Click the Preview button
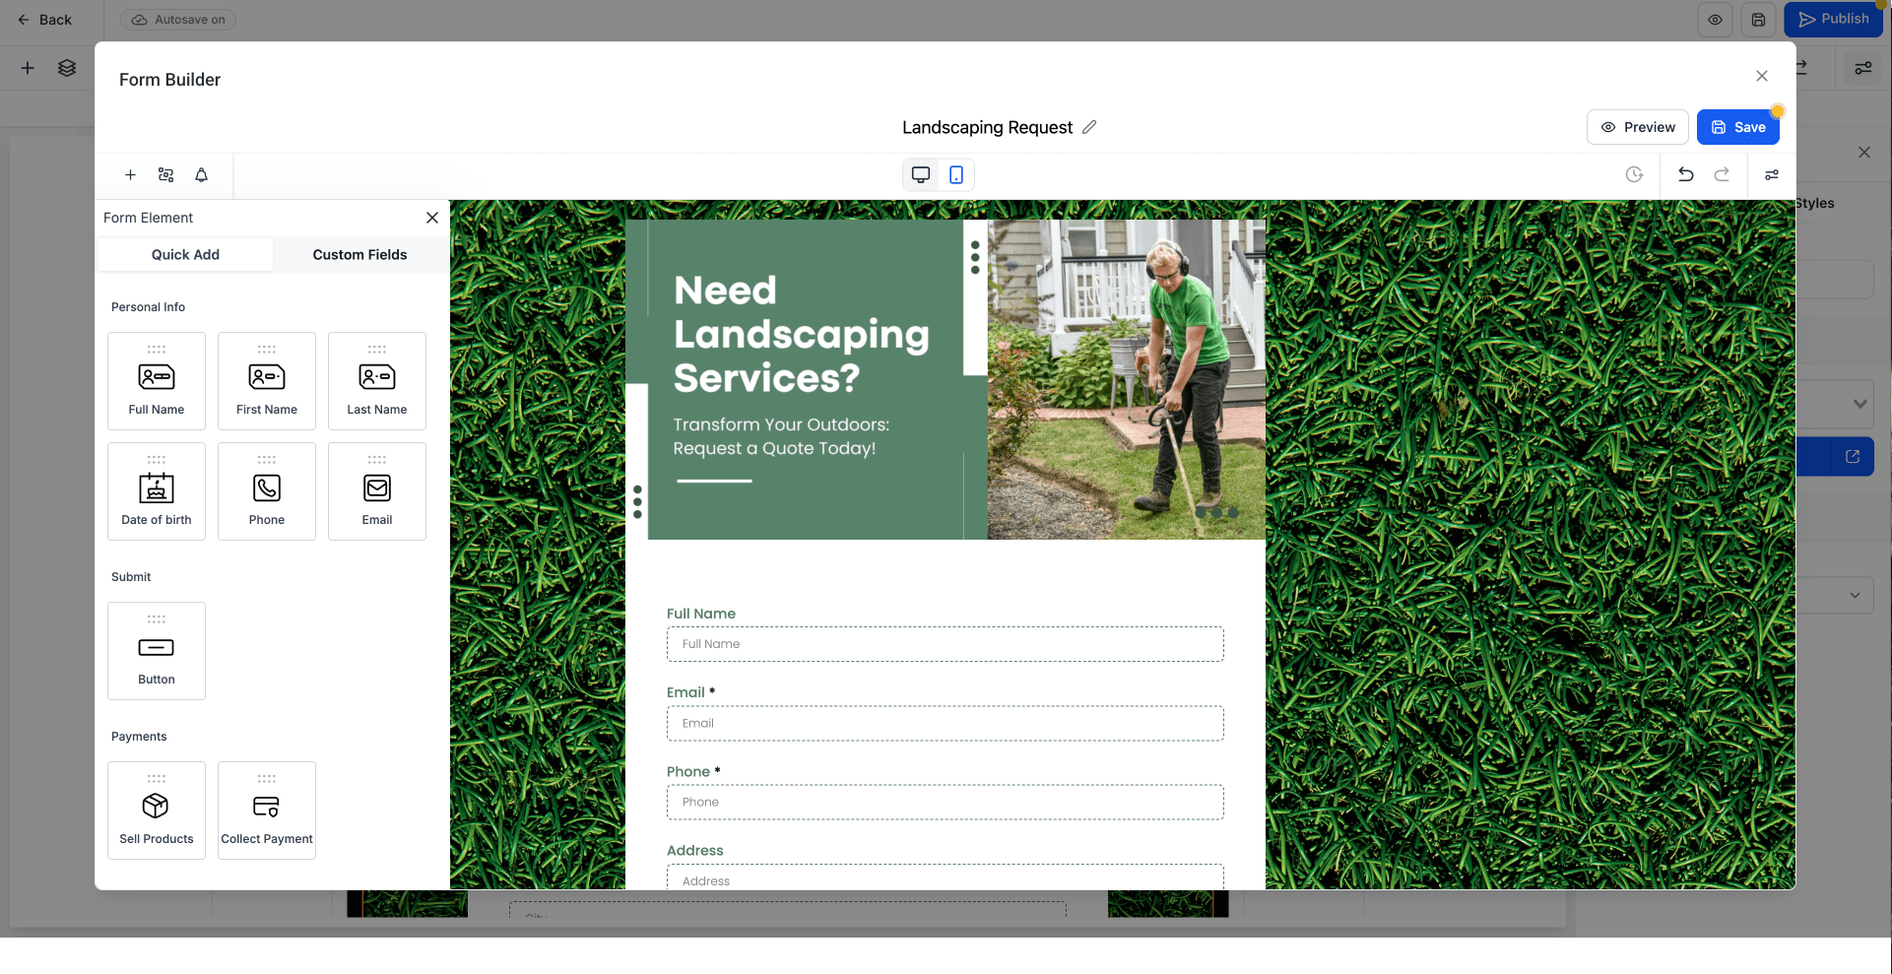This screenshot has width=1892, height=974. point(1638,127)
